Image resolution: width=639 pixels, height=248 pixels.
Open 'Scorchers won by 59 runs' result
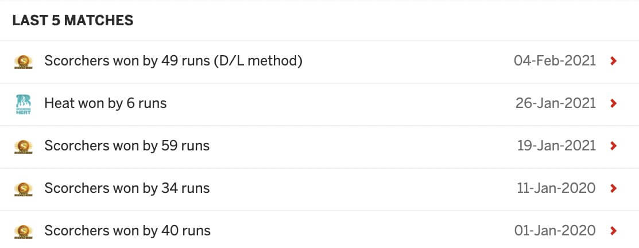[127, 146]
